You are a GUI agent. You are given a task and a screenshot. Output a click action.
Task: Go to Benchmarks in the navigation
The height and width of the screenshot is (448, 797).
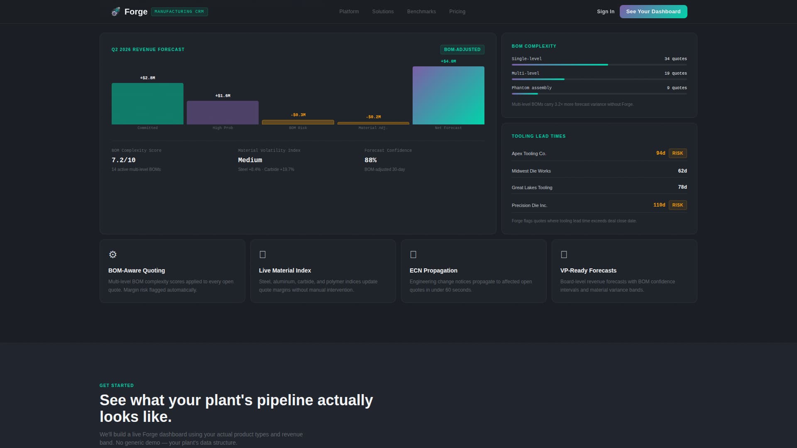pos(421,12)
